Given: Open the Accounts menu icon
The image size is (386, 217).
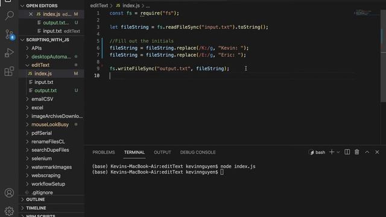Looking at the screenshot, I should pyautogui.click(x=9, y=193).
